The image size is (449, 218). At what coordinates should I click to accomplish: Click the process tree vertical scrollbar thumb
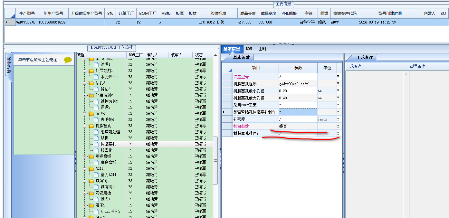tap(215, 160)
